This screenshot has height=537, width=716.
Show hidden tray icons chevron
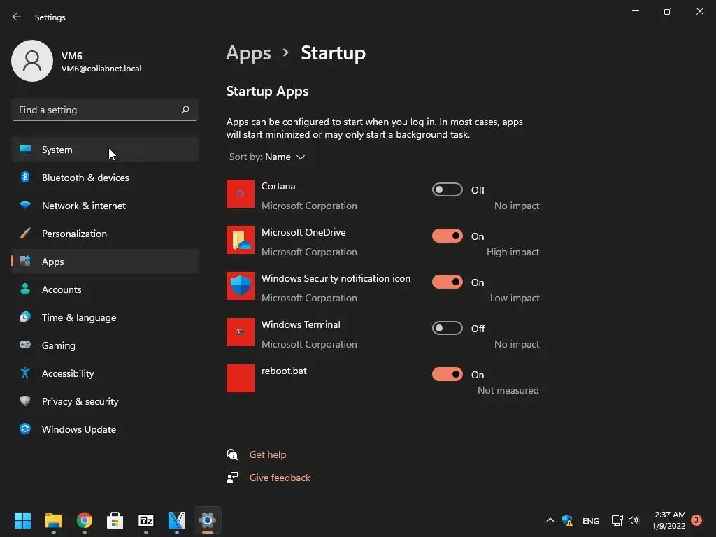(x=550, y=520)
